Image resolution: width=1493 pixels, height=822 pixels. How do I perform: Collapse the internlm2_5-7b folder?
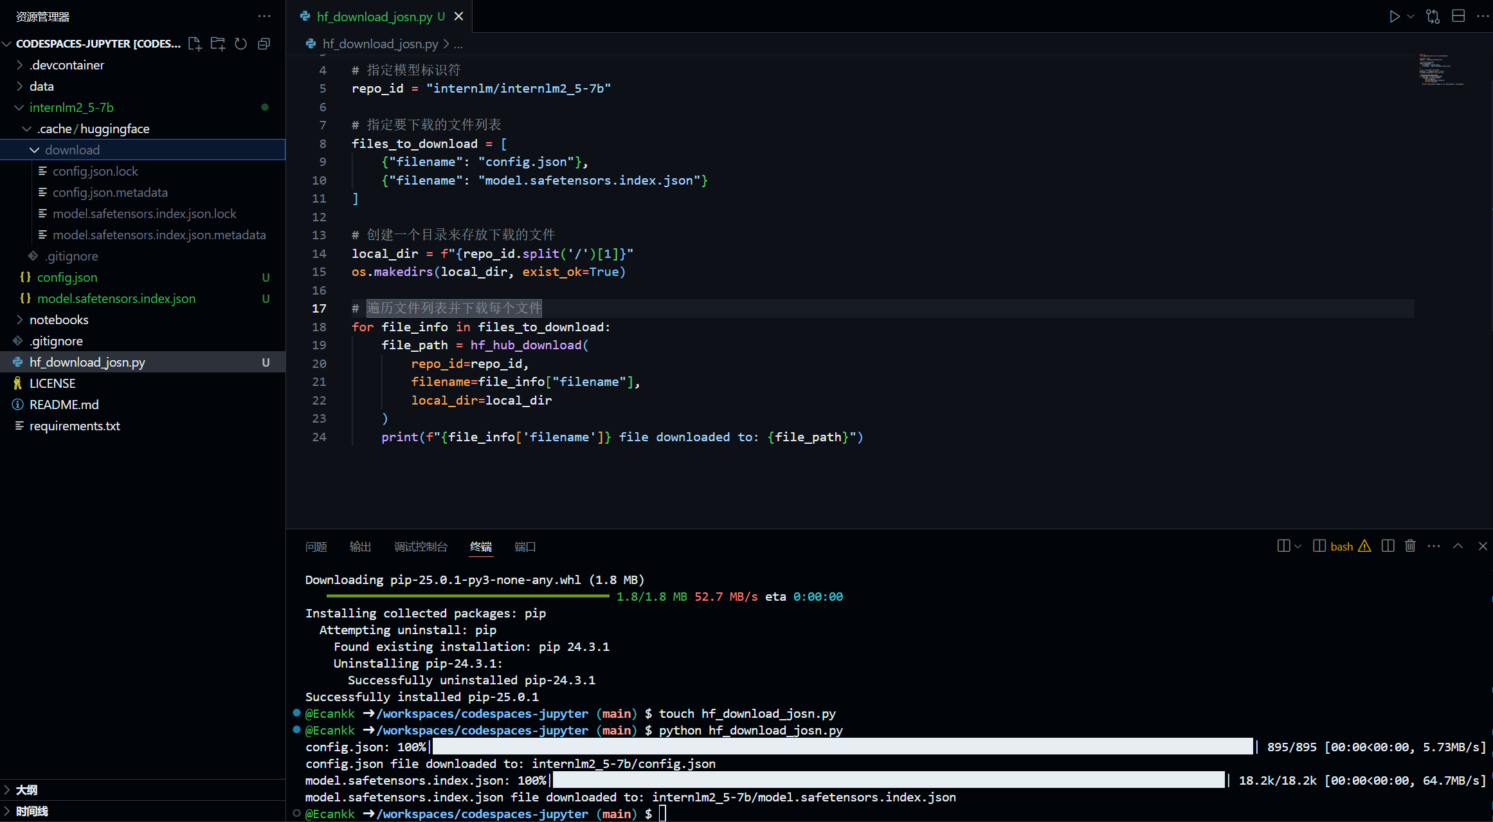143,107
